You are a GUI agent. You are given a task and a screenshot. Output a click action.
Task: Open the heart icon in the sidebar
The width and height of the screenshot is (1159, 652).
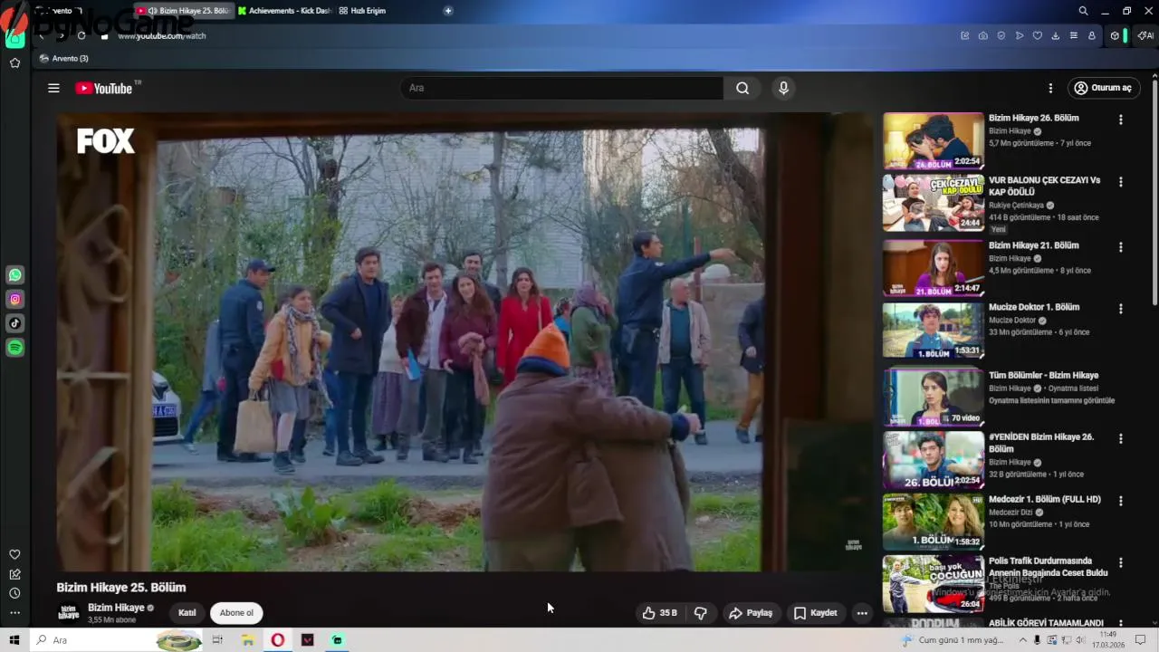[x=14, y=554]
